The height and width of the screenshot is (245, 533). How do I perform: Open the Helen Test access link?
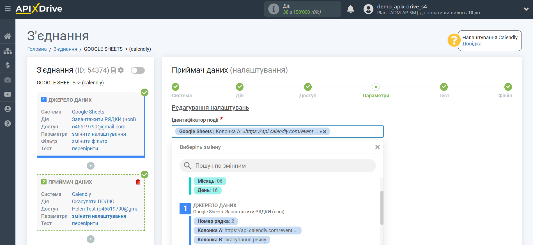pyautogui.click(x=105, y=209)
